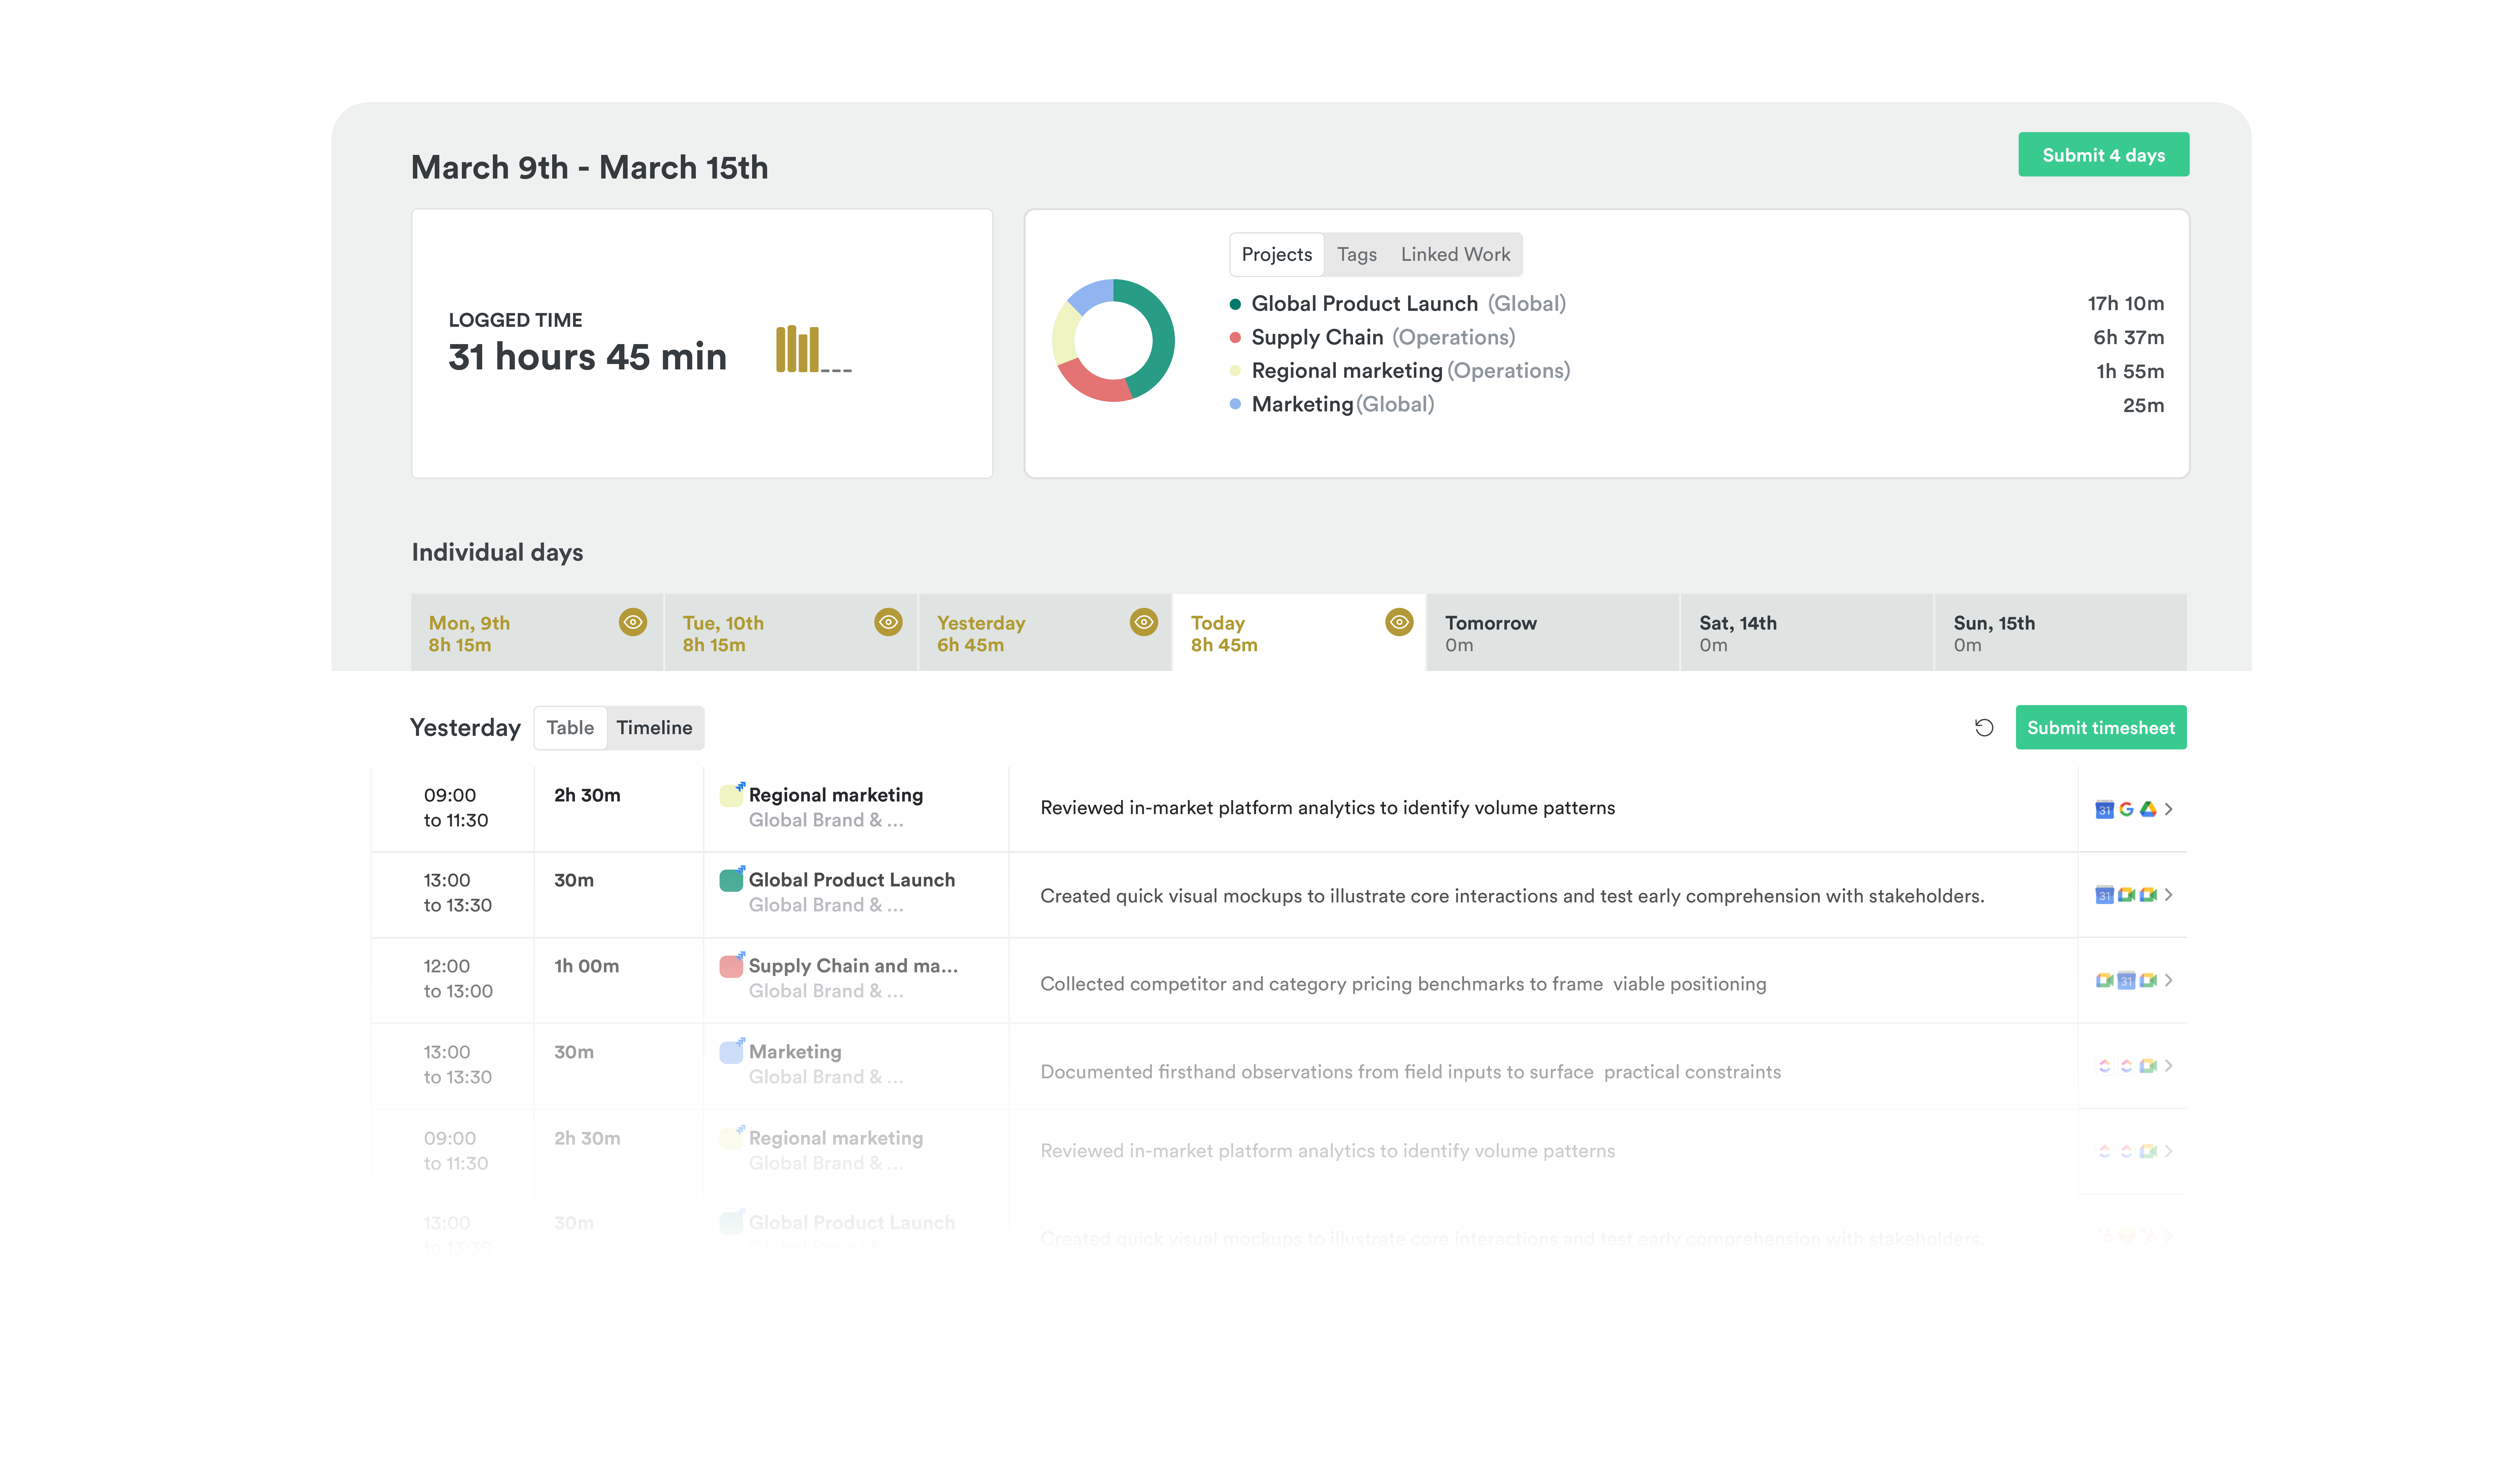This screenshot has width=2499, height=1484.
Task: Click Google Meet icon in the Marketing 30m row
Action: (2148, 1066)
